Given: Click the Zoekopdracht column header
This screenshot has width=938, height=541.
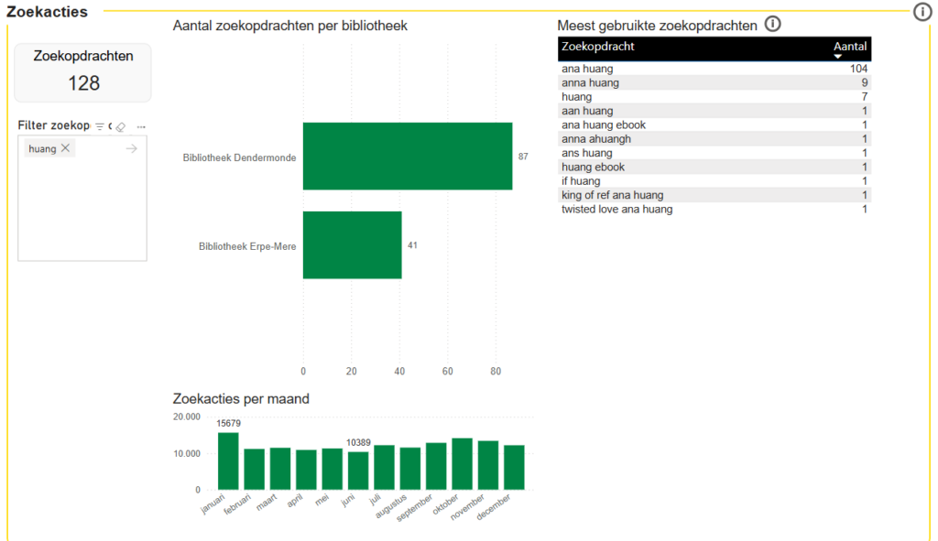Looking at the screenshot, I should pyautogui.click(x=598, y=47).
